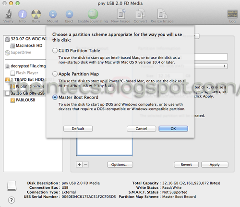This screenshot has width=240, height=207.
Task: Open the Info toolbar icon
Action: coord(23,14)
